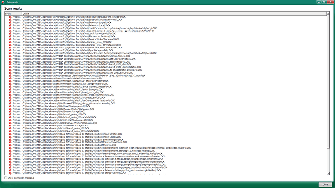Screen dimensions: 335x188
Task: Click warning icon for Riot Client run.lock row
Action: [x=10, y=76]
